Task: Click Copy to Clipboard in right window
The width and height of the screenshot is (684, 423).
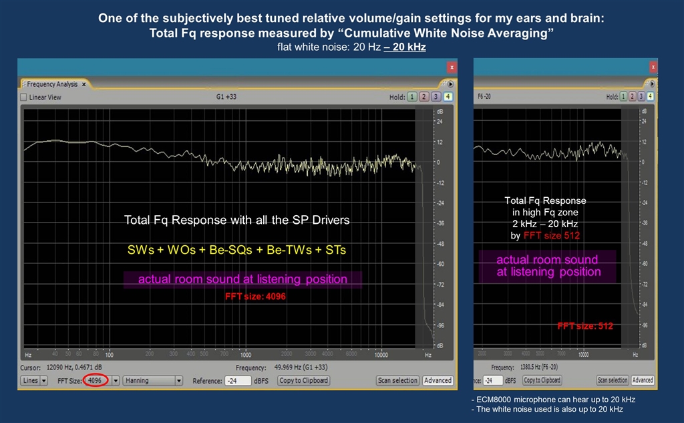Action: coord(542,380)
